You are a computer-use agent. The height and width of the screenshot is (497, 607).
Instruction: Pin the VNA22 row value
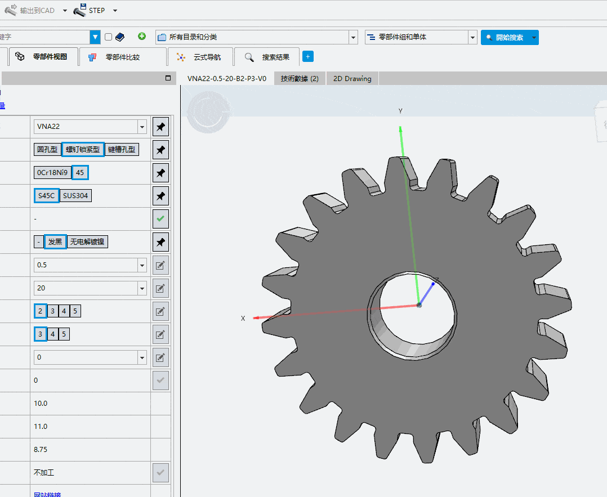coord(160,127)
